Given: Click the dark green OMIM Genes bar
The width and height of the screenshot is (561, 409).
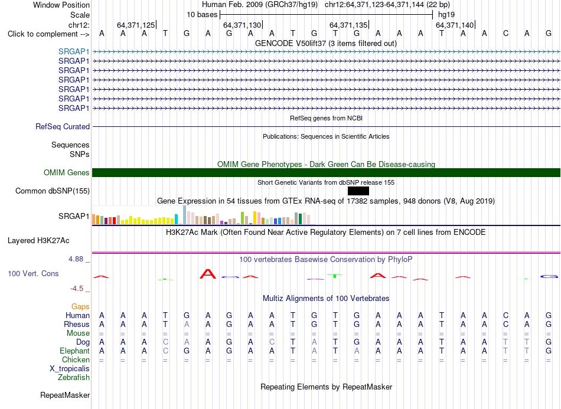Looking at the screenshot, I should [326, 173].
